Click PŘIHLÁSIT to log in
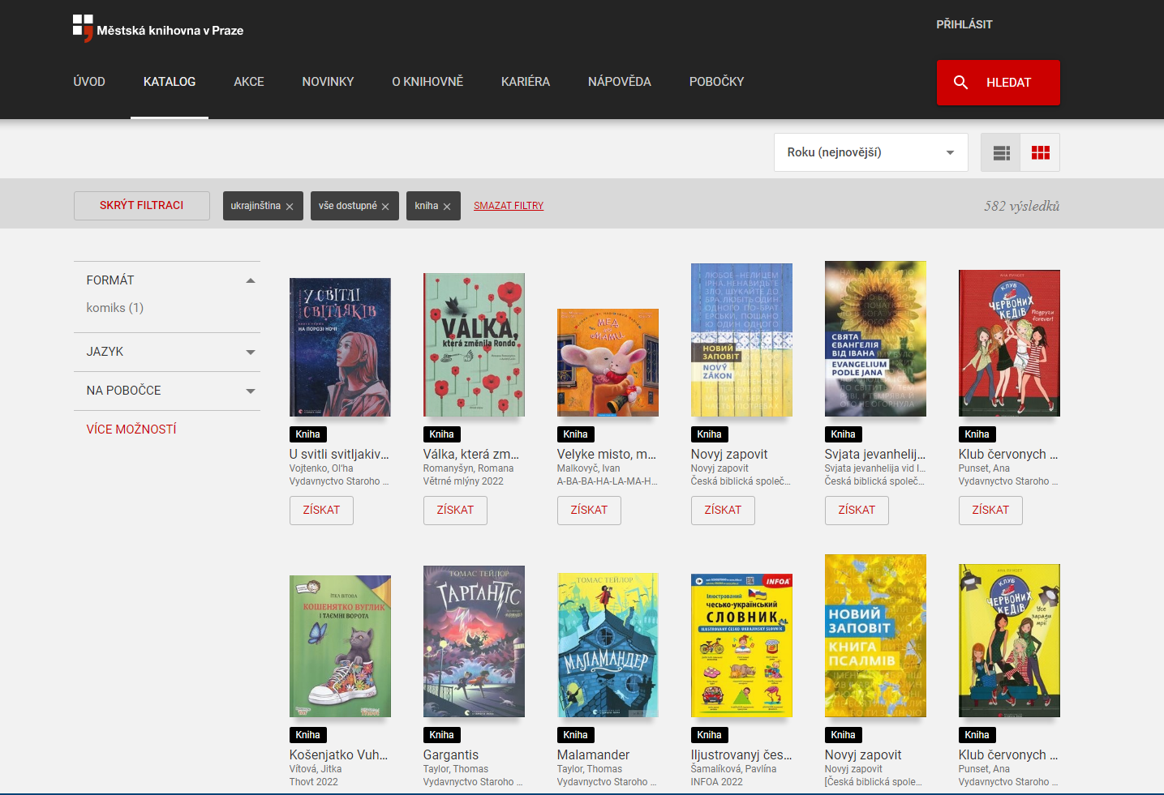Screen dimensions: 1164x795 tap(964, 24)
